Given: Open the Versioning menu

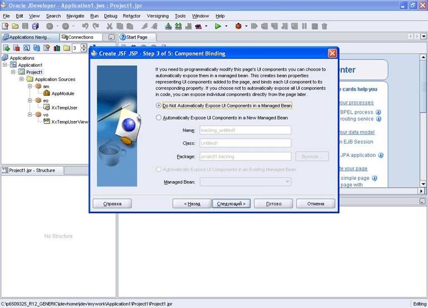Looking at the screenshot, I should tap(158, 16).
